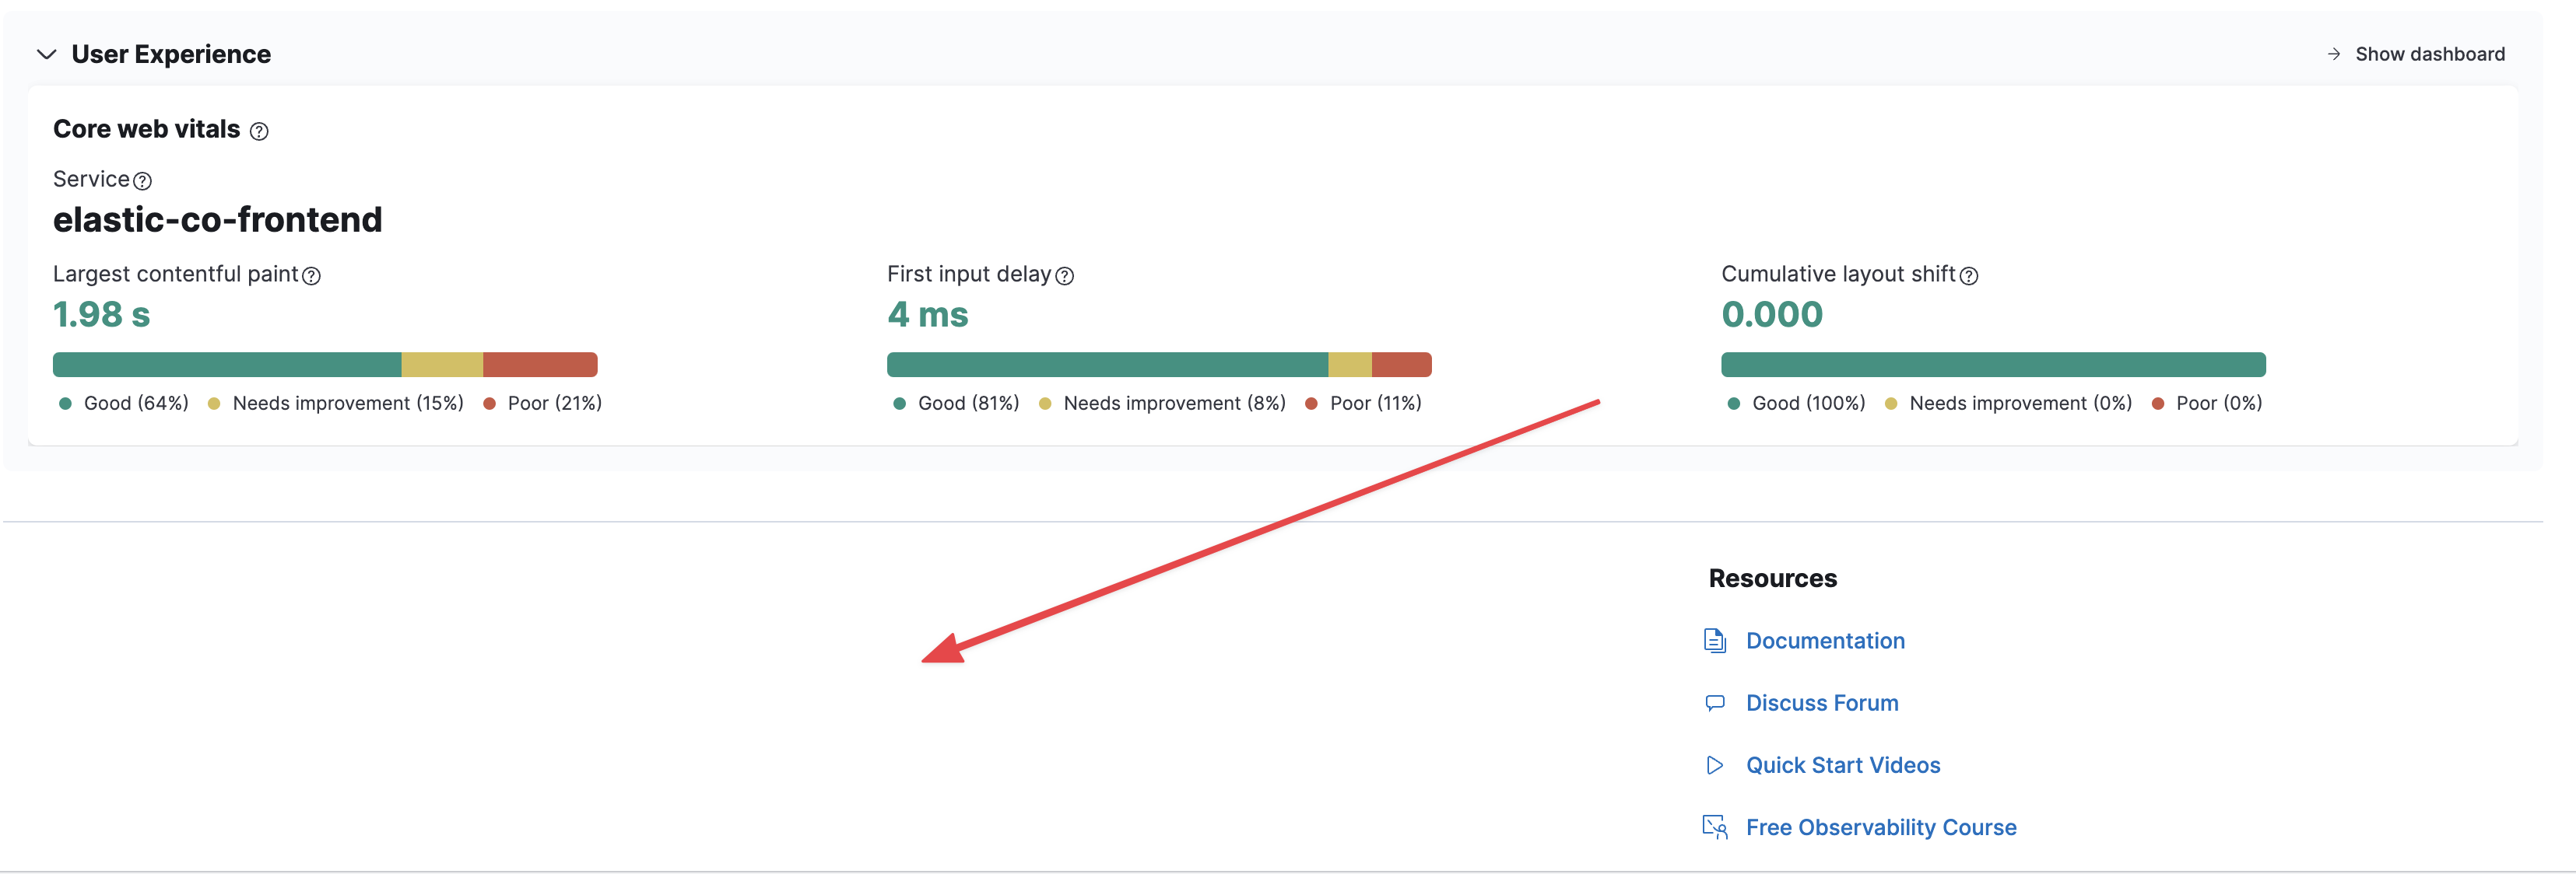This screenshot has height=874, width=2576.
Task: Toggle the Poor (11%) legend entry
Action: coord(1375,403)
